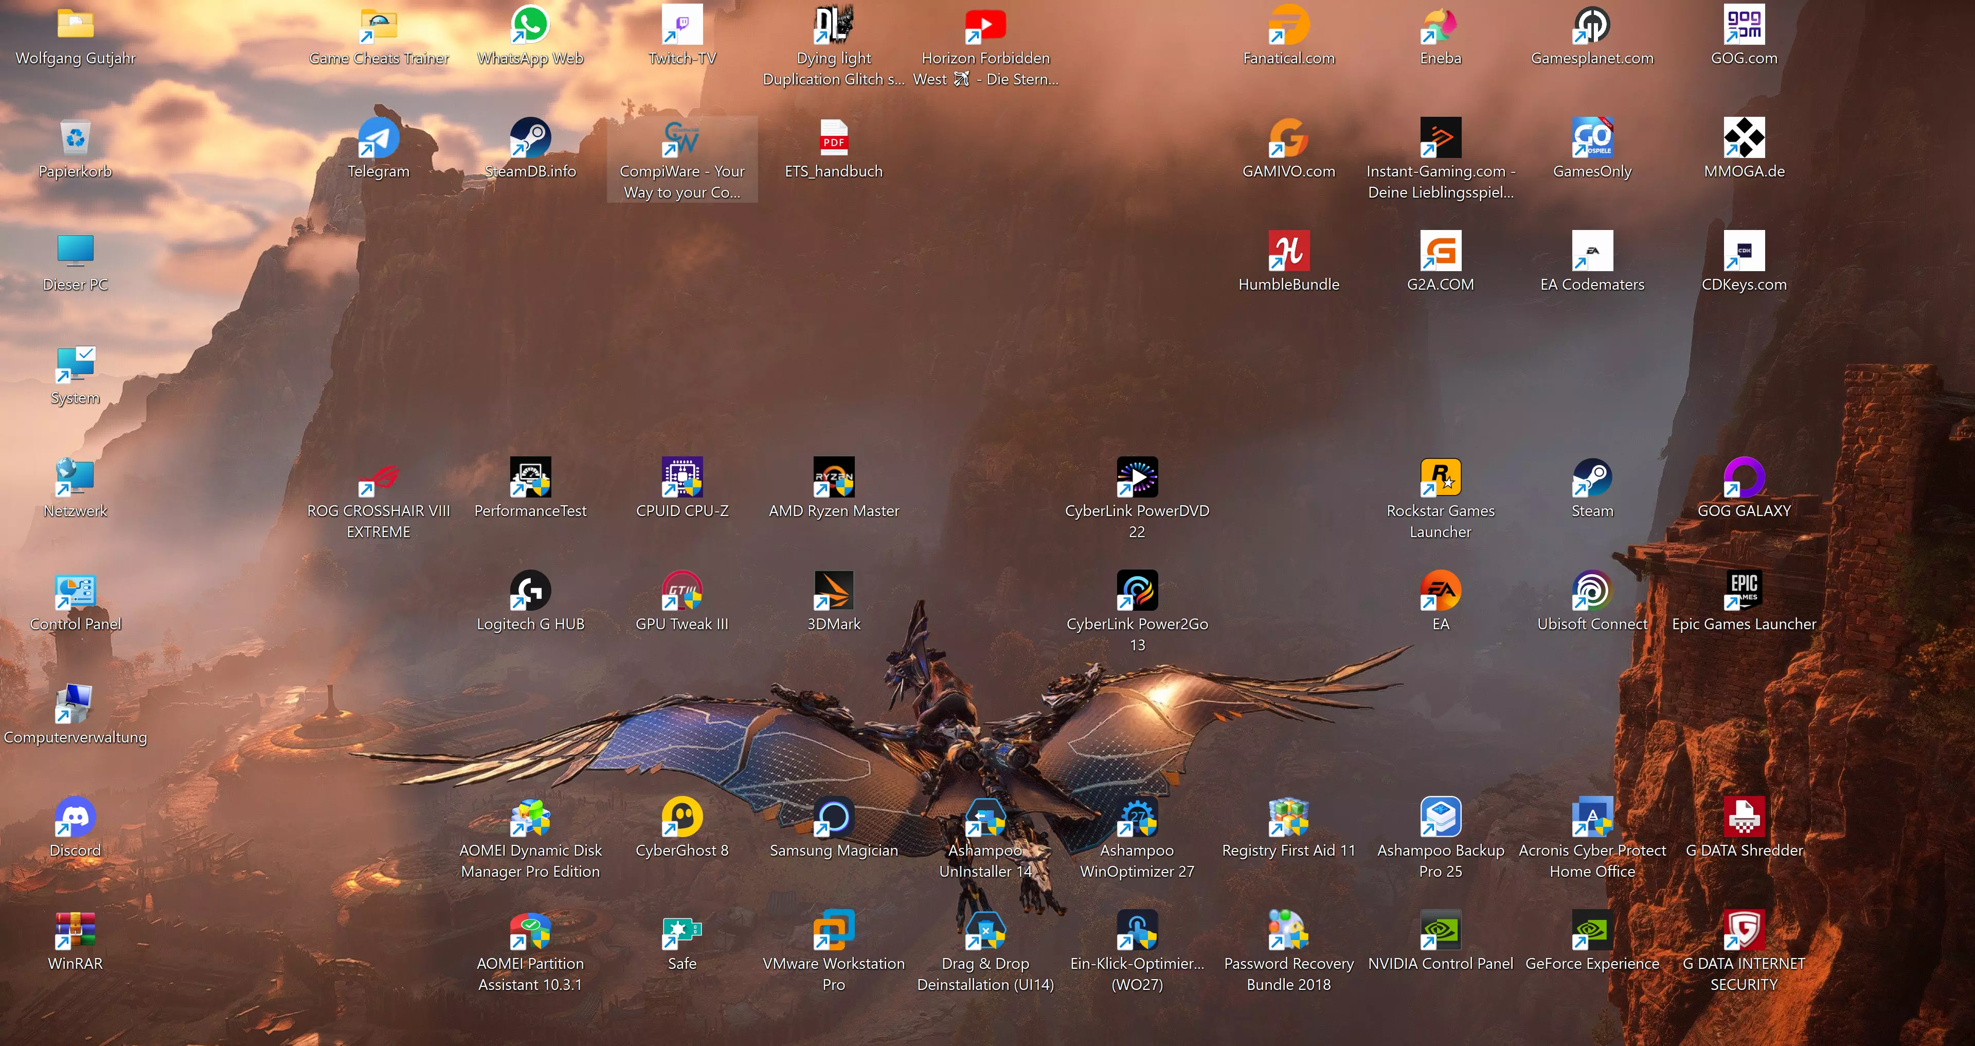1975x1046 pixels.
Task: Select the Ubisoft Connect icon
Action: point(1592,591)
